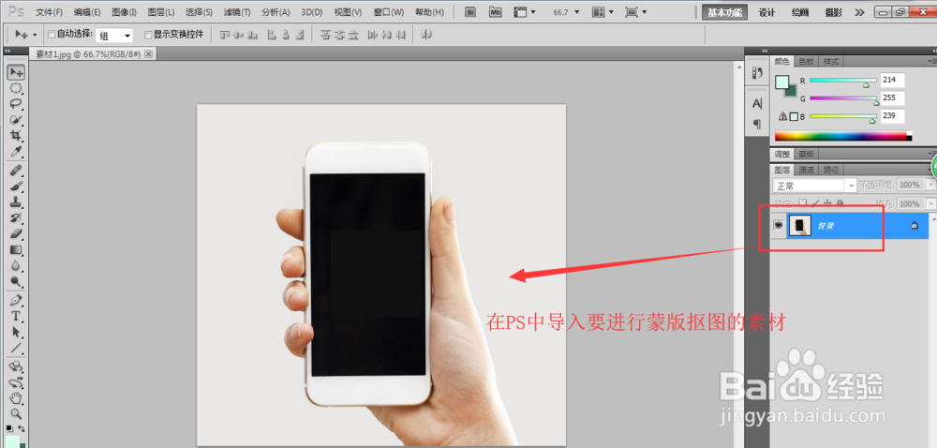The height and width of the screenshot is (448, 937).
Task: Select the Path Selection tool
Action: tap(16, 332)
